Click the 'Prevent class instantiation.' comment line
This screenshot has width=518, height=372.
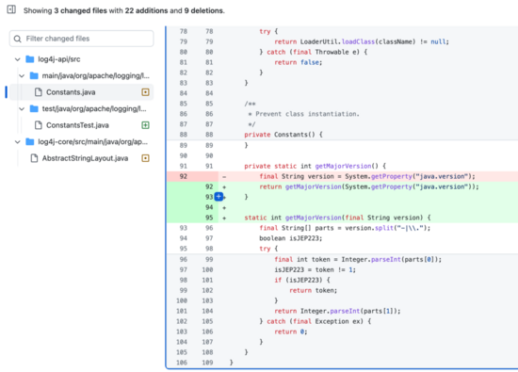pos(303,114)
